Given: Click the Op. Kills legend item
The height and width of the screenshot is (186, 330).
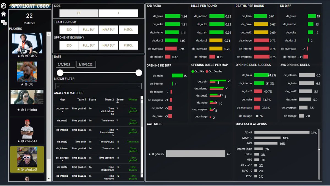Looking at the screenshot, I should coord(198,72).
